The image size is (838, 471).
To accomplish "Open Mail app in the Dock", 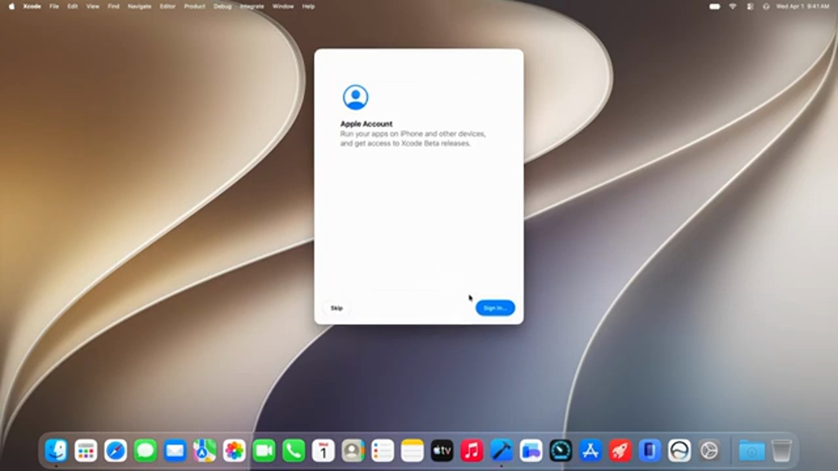I will point(175,451).
